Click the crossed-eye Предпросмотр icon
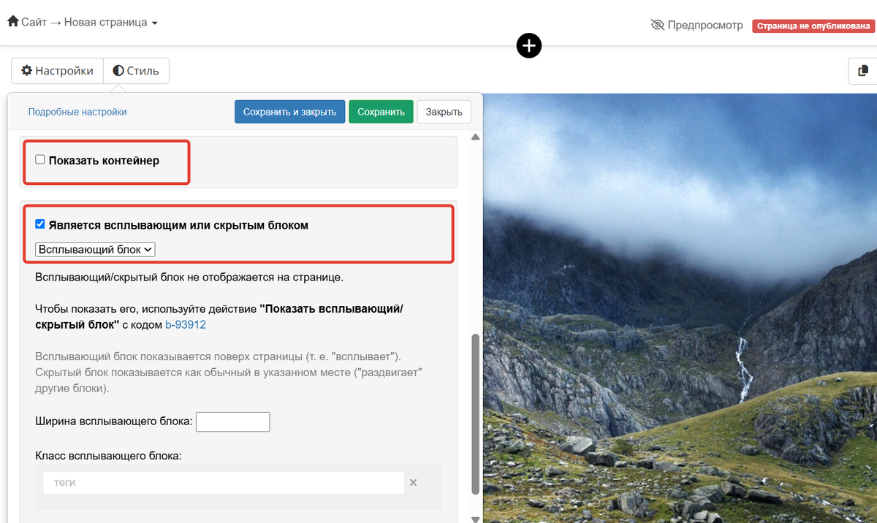 pyautogui.click(x=658, y=25)
